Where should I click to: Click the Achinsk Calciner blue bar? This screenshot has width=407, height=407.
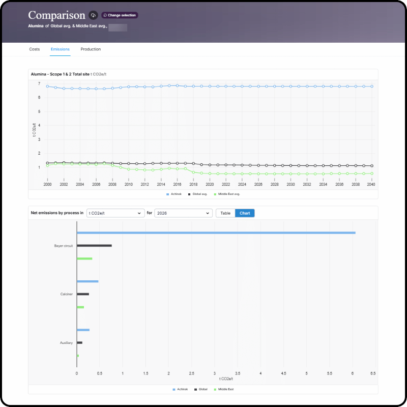88,281
